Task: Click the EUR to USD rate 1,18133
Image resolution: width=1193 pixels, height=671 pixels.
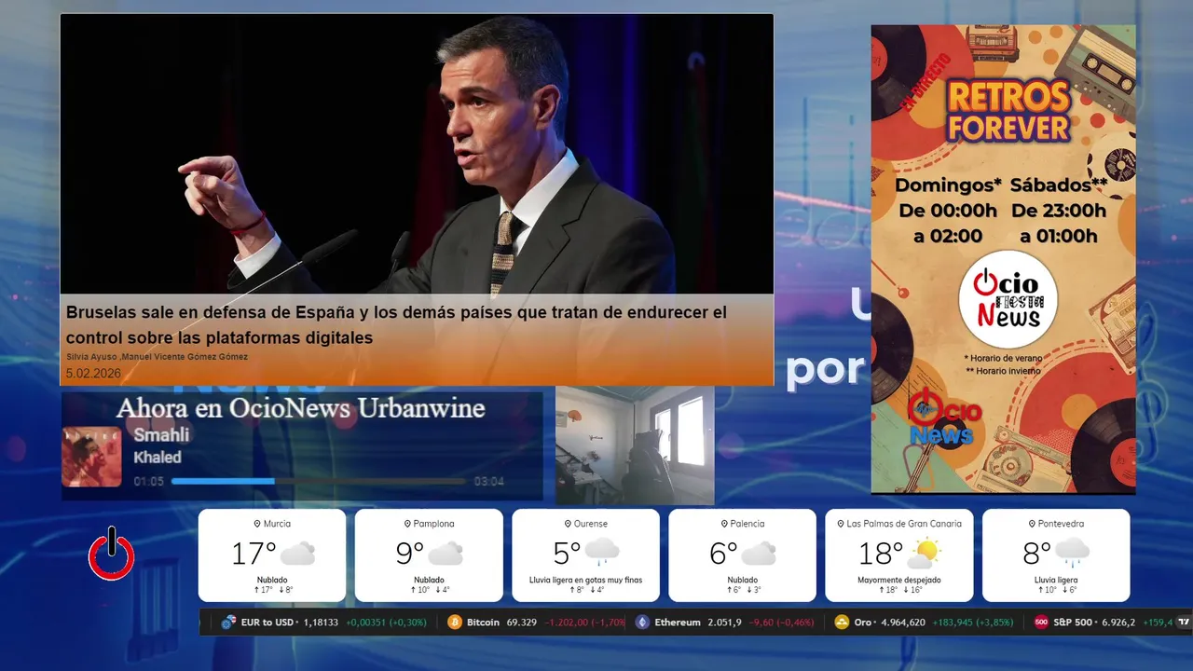Action: point(322,623)
